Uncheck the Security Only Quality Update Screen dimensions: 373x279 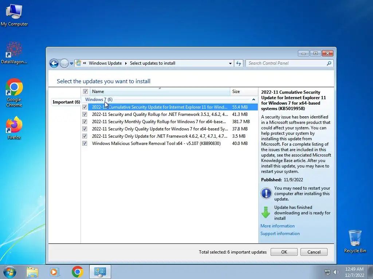[85, 129]
